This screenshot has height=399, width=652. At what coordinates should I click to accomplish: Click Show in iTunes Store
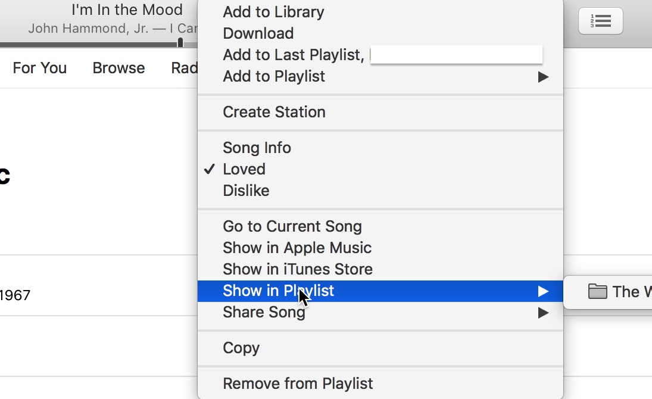297,269
